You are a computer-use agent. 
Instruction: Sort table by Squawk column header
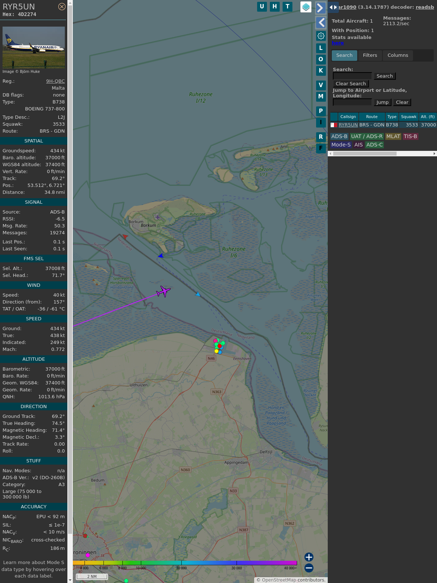pos(409,117)
